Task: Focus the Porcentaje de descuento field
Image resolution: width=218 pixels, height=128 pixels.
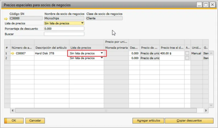Action: [64, 29]
